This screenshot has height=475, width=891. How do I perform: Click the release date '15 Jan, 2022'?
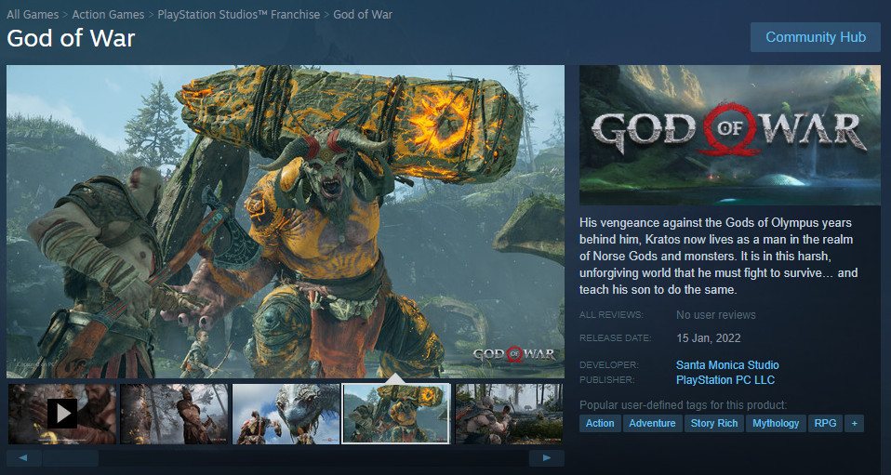pyautogui.click(x=709, y=338)
